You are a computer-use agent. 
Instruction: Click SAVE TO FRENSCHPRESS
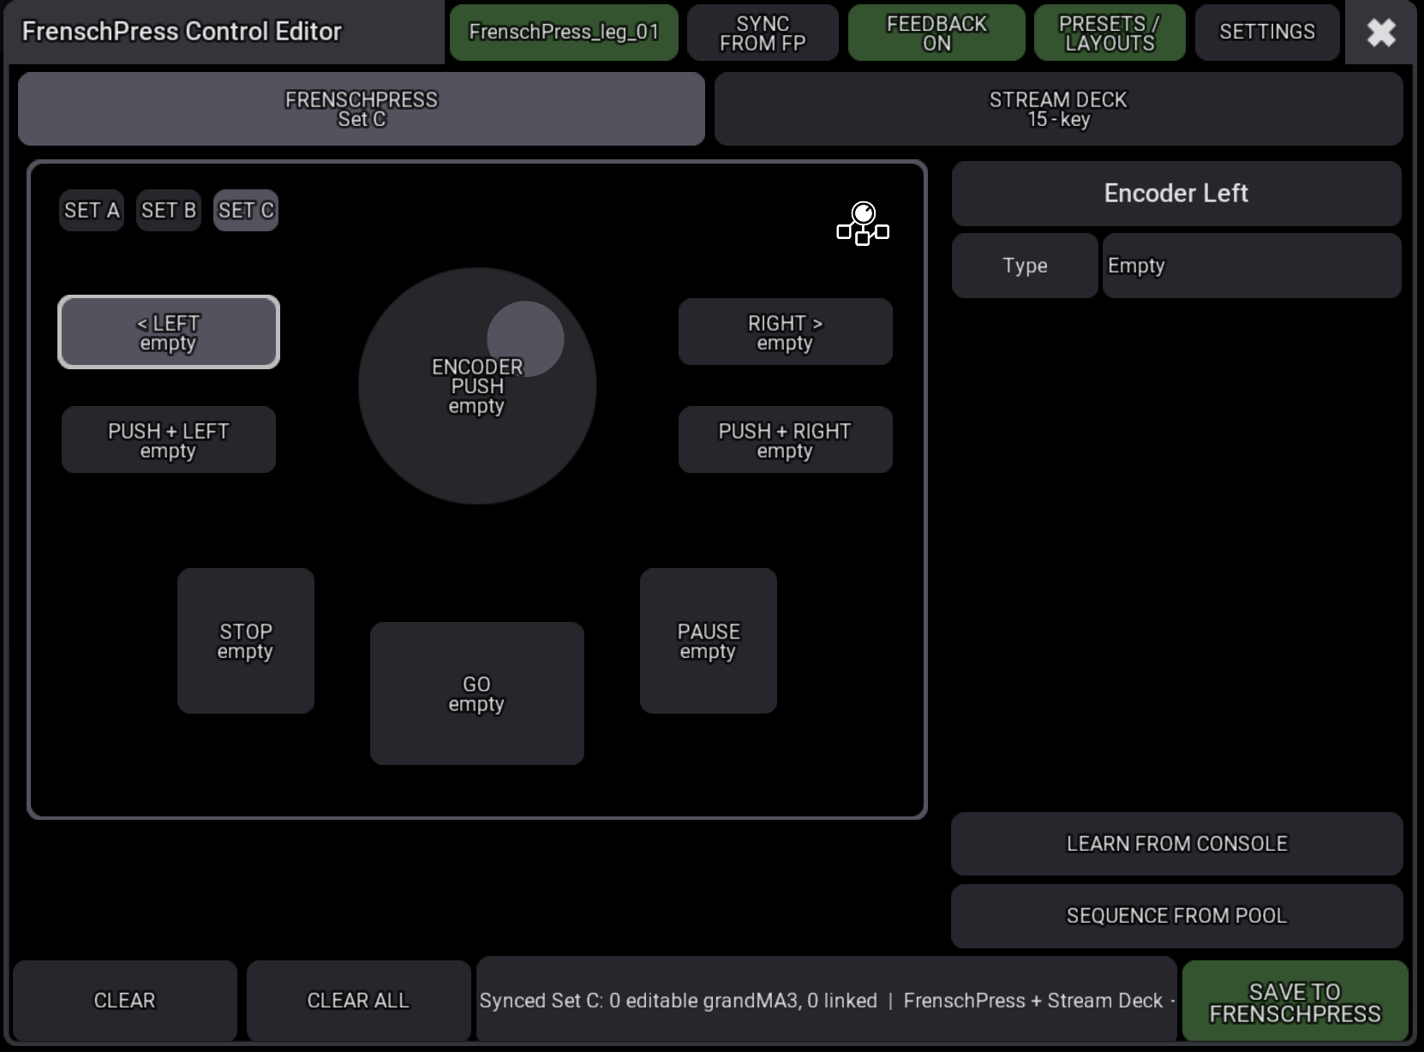pos(1295,1002)
